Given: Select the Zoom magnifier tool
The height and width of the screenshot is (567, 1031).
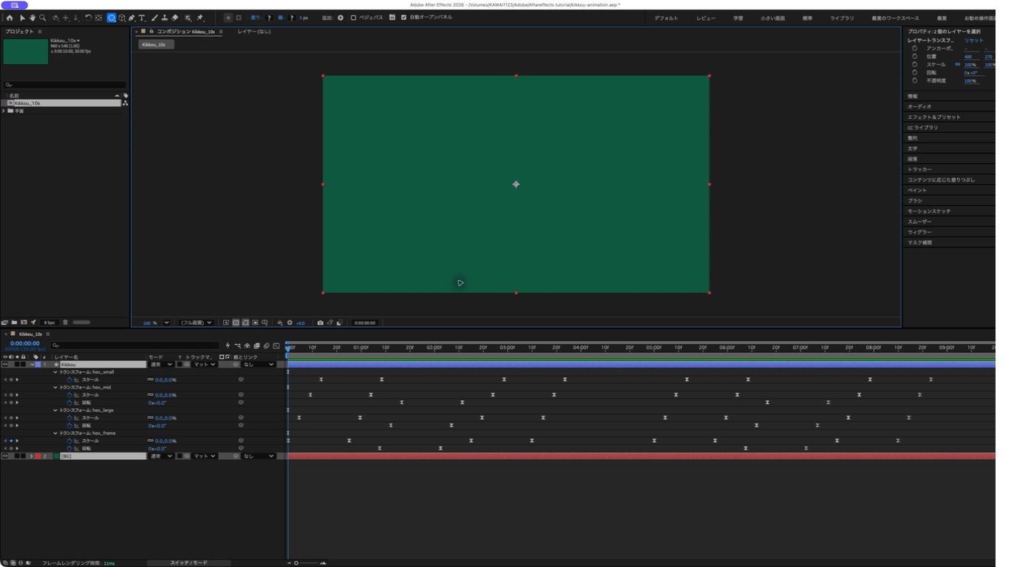Looking at the screenshot, I should pos(43,18).
